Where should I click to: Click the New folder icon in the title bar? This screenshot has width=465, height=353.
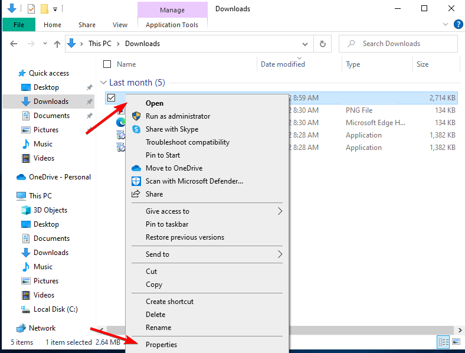[44, 9]
